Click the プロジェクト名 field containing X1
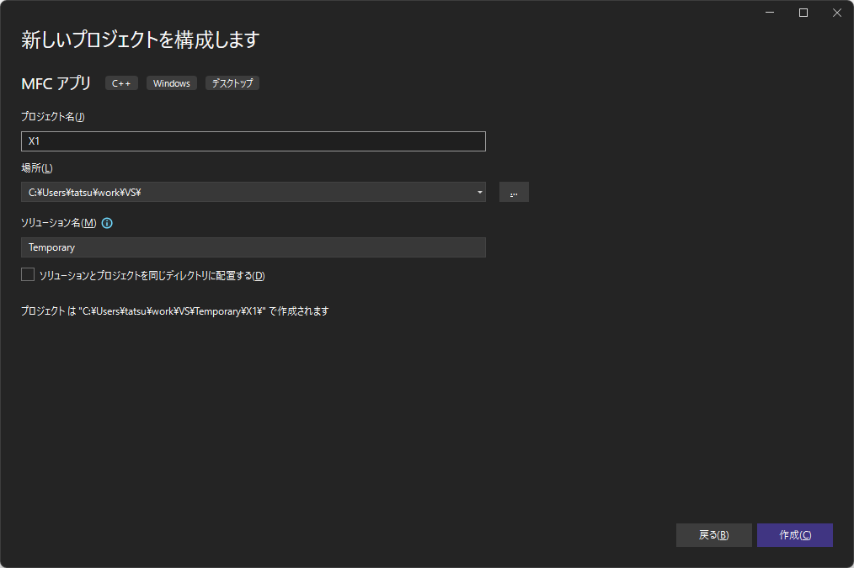Image resolution: width=854 pixels, height=568 pixels. point(253,141)
